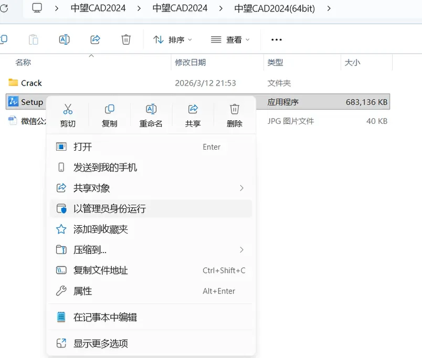422x358 pixels.
Task: Click the JPG 图片文件 type cell
Action: pos(291,121)
